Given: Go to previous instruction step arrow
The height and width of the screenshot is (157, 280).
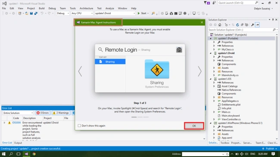Looking at the screenshot, I should [80, 71].
